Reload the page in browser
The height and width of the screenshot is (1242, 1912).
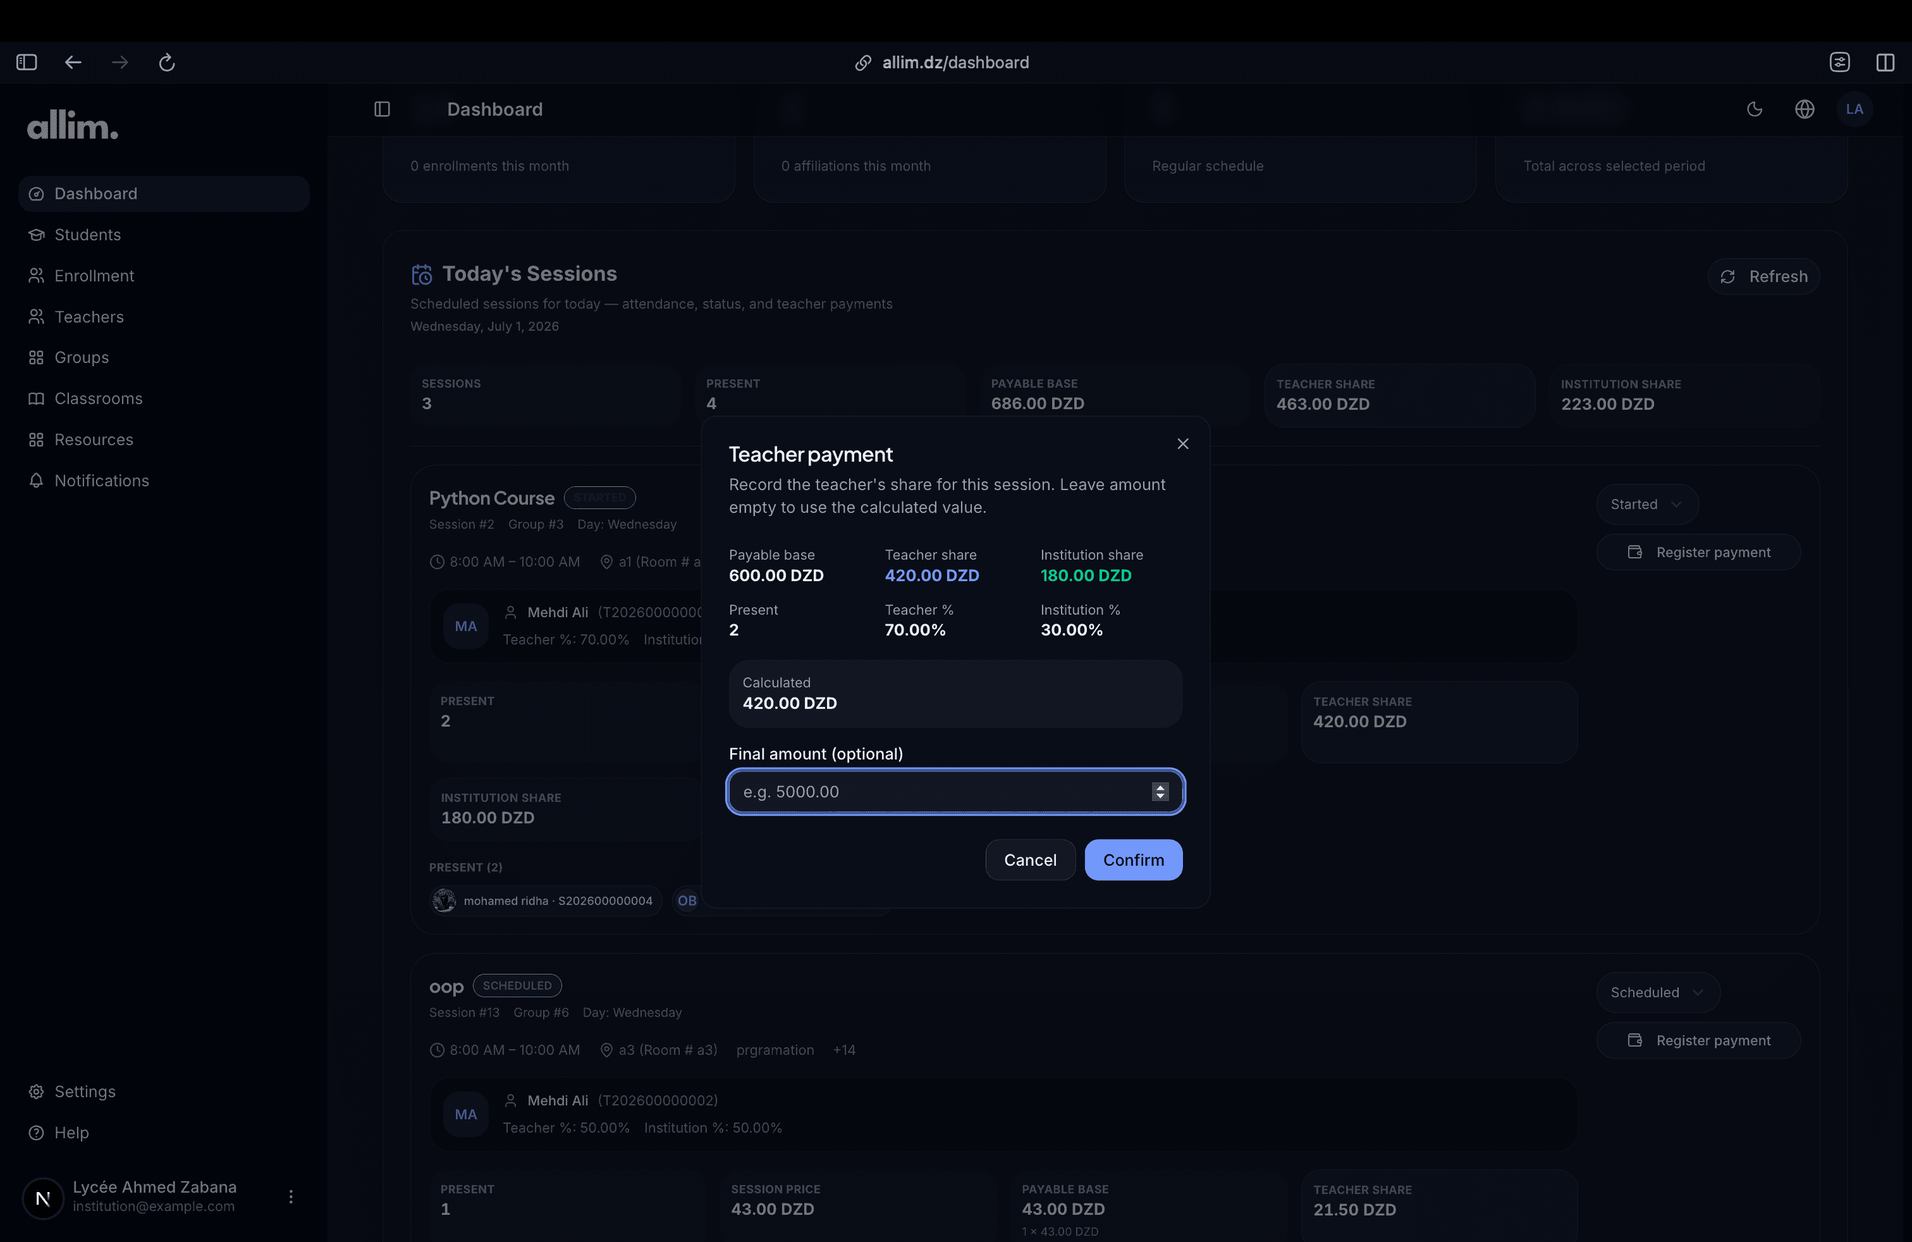pos(167,63)
